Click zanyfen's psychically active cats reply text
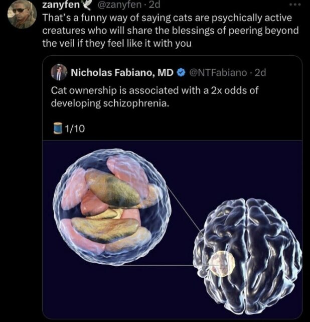The image size is (310, 322). point(170,31)
